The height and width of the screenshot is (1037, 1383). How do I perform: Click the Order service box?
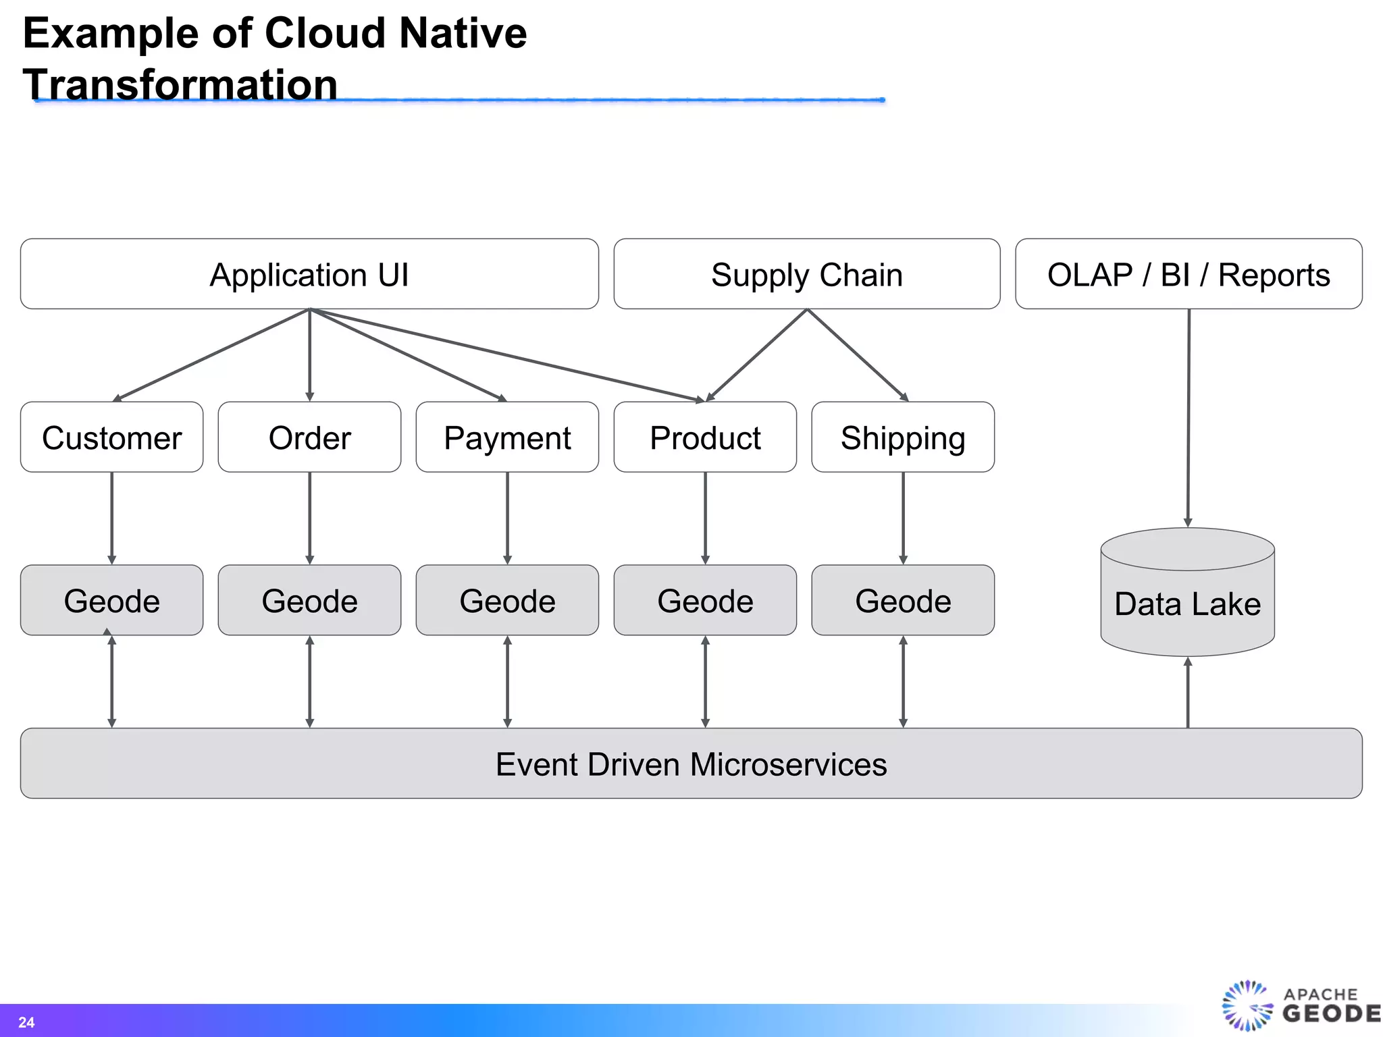[309, 437]
